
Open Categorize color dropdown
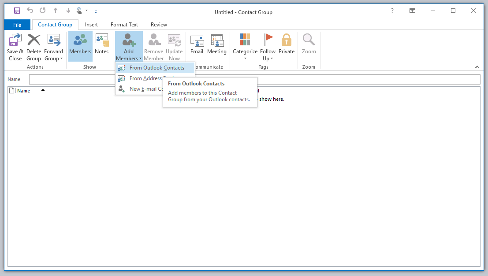(x=245, y=47)
